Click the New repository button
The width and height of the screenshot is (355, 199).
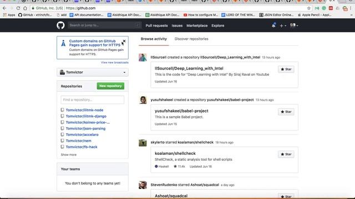[x=110, y=86]
